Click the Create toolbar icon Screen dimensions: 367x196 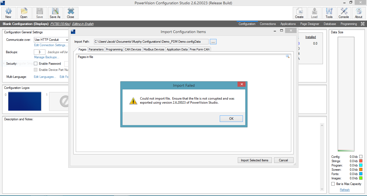(x=299, y=13)
